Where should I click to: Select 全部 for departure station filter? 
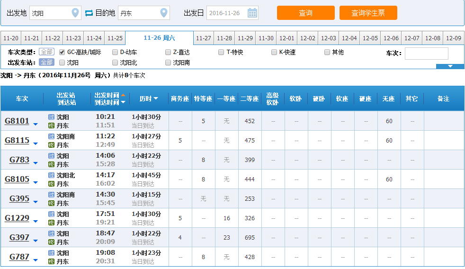(46, 63)
